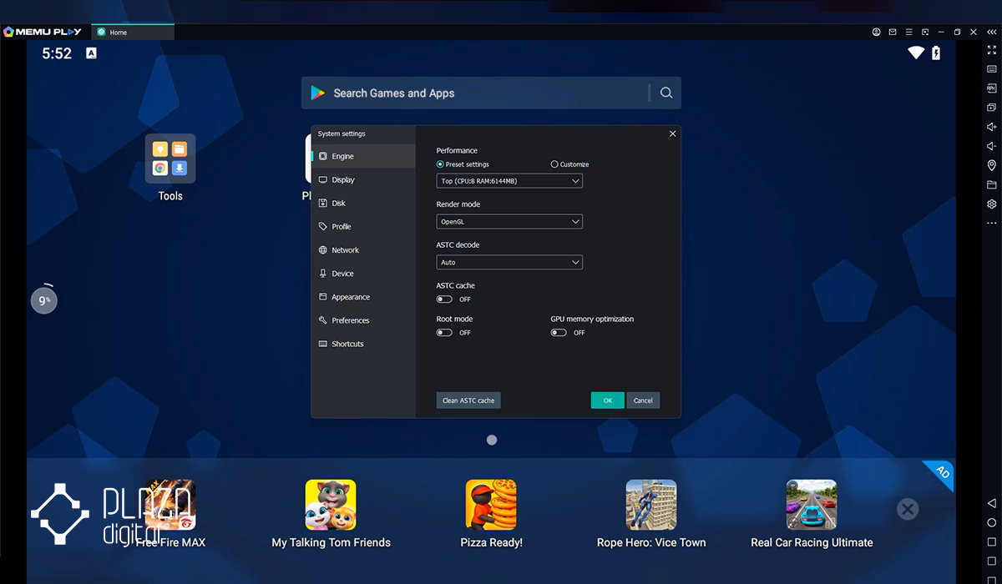The height and width of the screenshot is (584, 1002).
Task: Turn on the ASTC cache switch
Action: (444, 299)
